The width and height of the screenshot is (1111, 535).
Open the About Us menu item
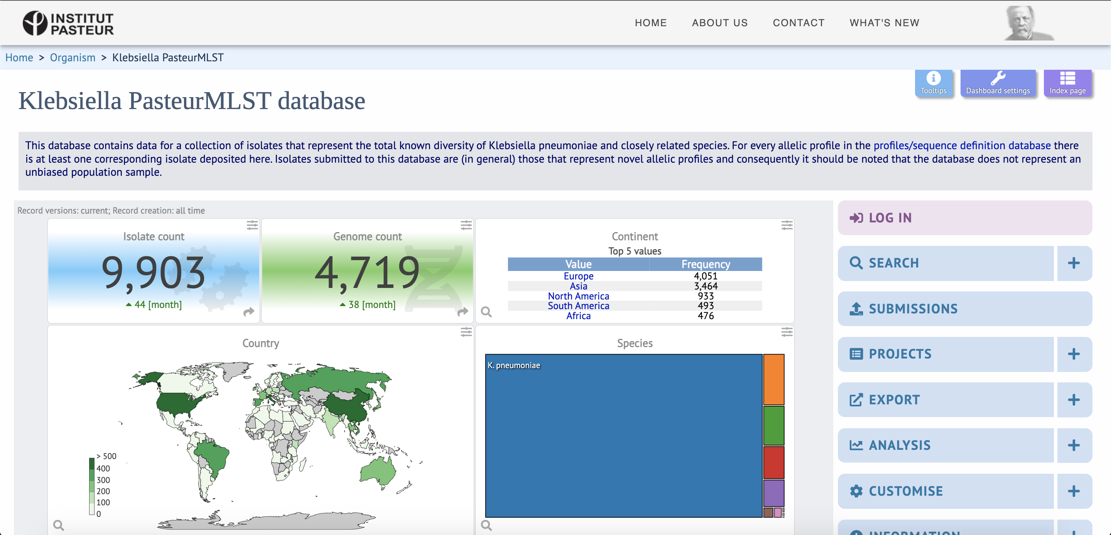pyautogui.click(x=719, y=23)
